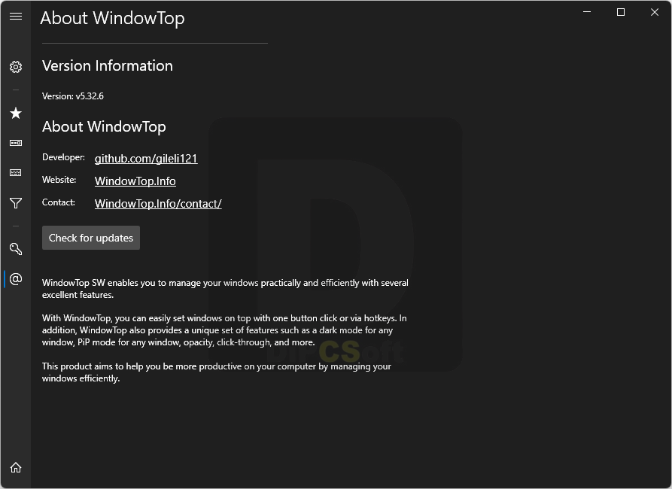This screenshot has width=672, height=489.
Task: Open the github.com/gileli121 developer link
Action: point(146,159)
